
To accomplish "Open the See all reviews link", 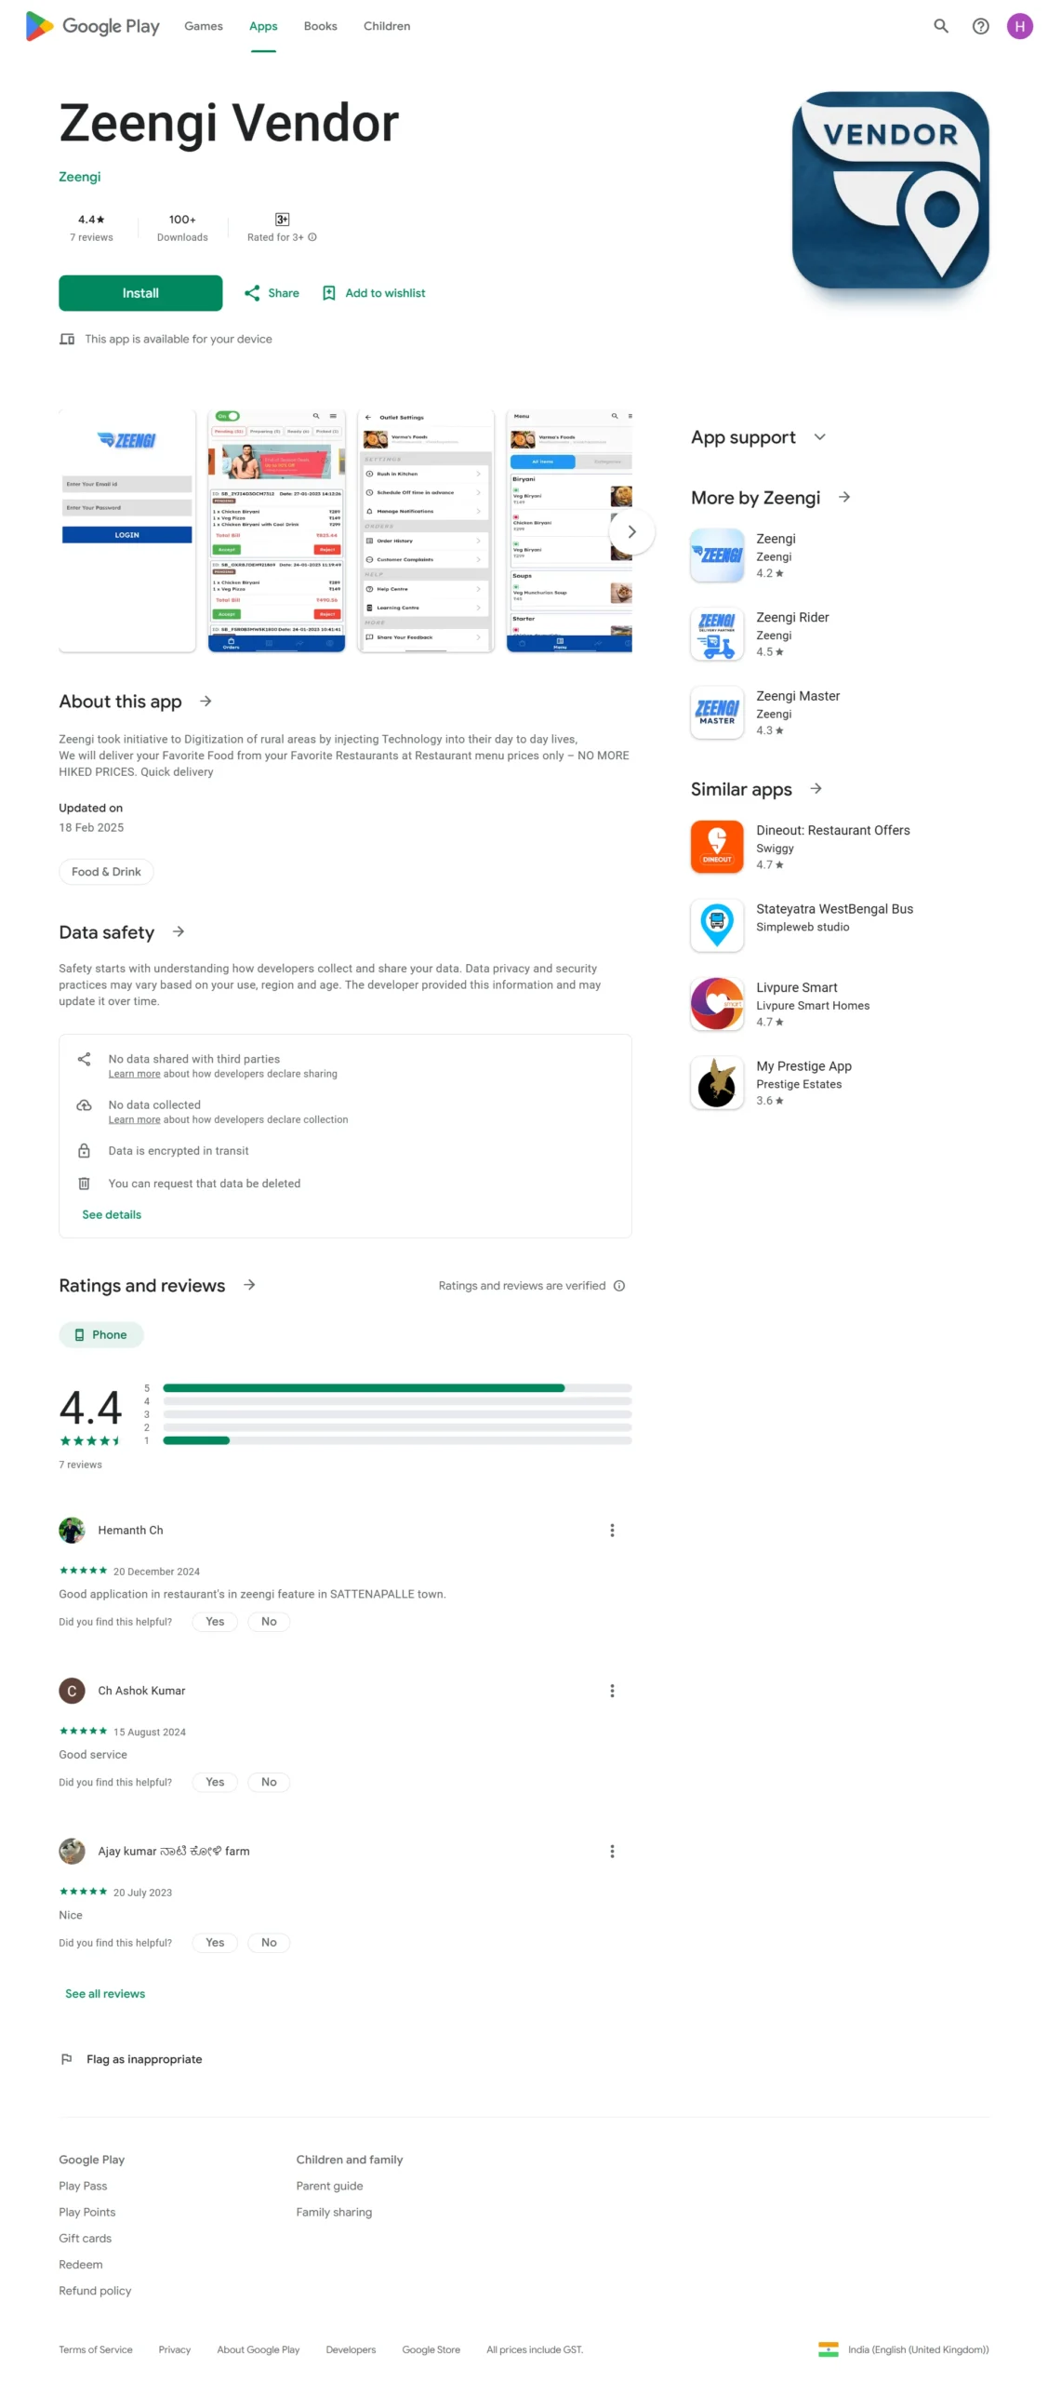I will point(105,1992).
